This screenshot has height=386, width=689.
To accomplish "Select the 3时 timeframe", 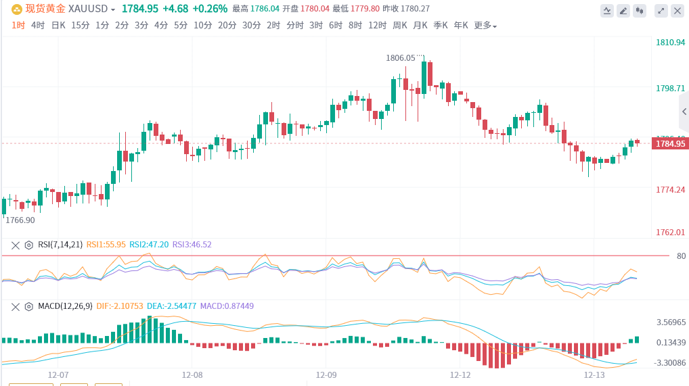I will tap(316, 26).
